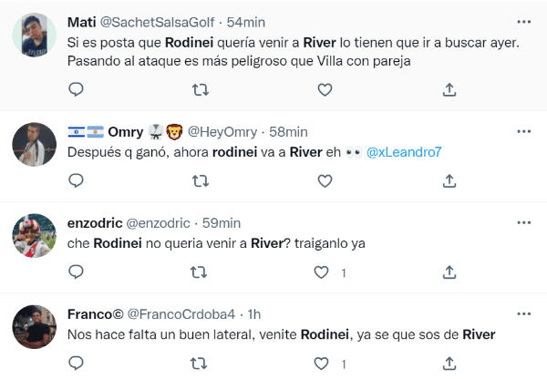Open more options for enzodric's tweet
547x379 pixels.
point(523,222)
